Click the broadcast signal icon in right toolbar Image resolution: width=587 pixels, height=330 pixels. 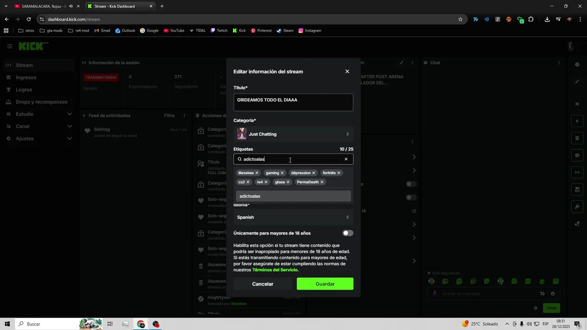click(x=577, y=172)
